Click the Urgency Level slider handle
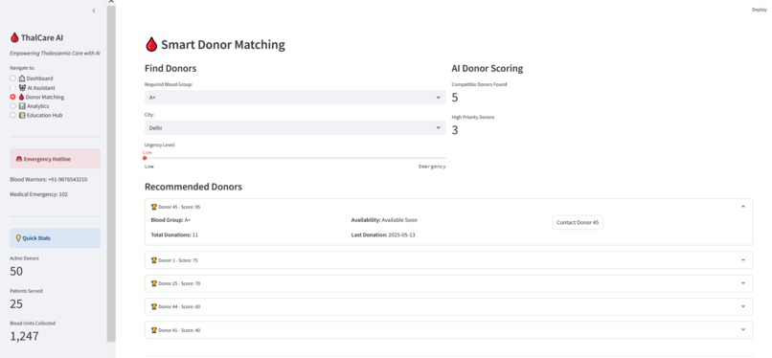 [x=145, y=158]
